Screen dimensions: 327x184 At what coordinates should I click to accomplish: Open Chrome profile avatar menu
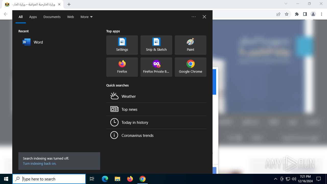[313, 14]
